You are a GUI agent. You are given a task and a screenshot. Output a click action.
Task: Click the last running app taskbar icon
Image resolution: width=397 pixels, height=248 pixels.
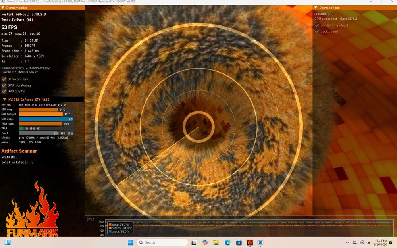[x=260, y=242]
